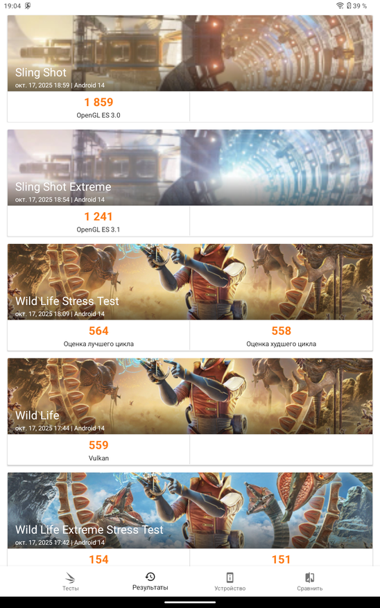Open Wild Life result banner
The image size is (380, 608).
point(190,397)
